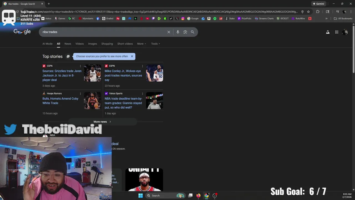Click Coby White Bulls story thumbnail
The image size is (355, 200).
coord(92,101)
